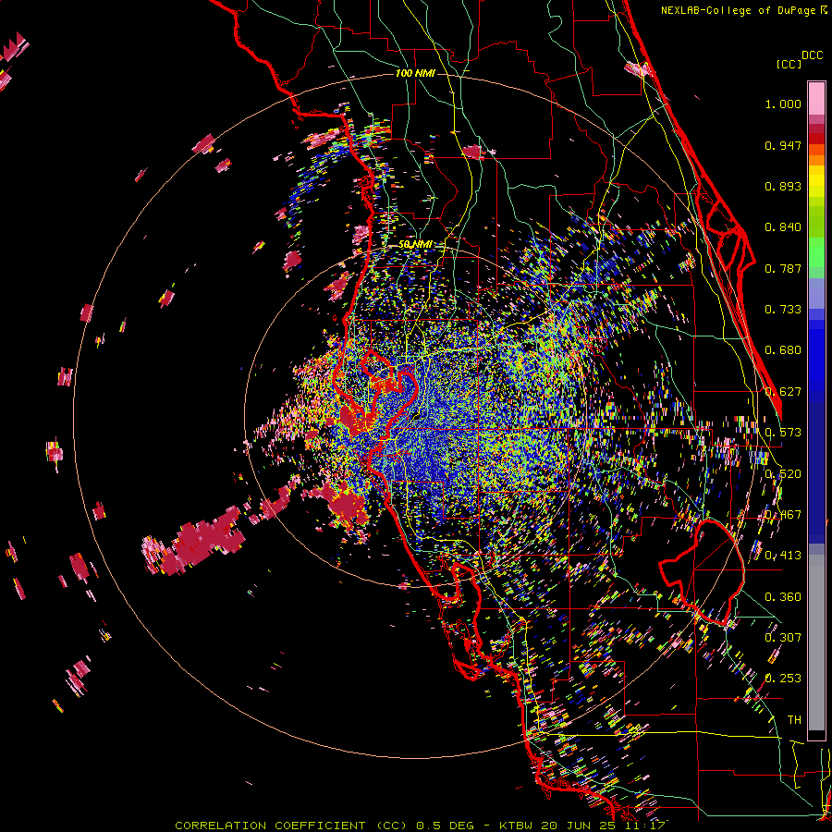Screen dimensions: 832x832
Task: Select the 0.520 scale value
Action: (x=783, y=474)
